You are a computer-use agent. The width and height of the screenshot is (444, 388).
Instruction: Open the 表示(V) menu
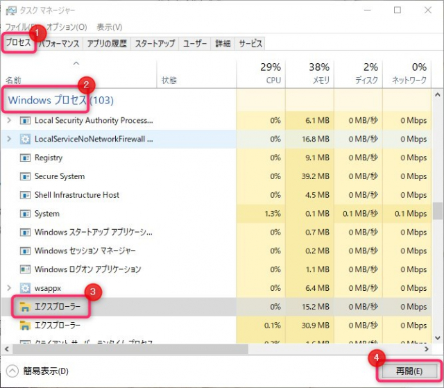coord(110,27)
